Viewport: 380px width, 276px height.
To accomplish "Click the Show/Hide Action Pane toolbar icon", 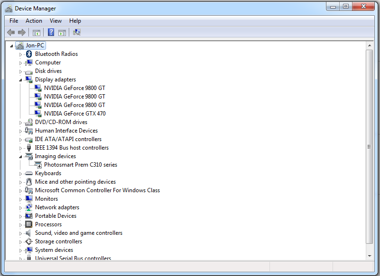I will click(62, 32).
